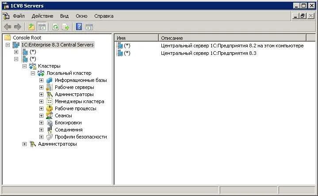
Task: Toggle the Show/Hide action pane icon
Action: [89, 27]
